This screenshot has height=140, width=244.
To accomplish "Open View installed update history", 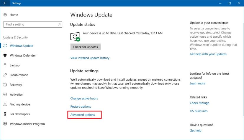I will pyautogui.click(x=90, y=58).
